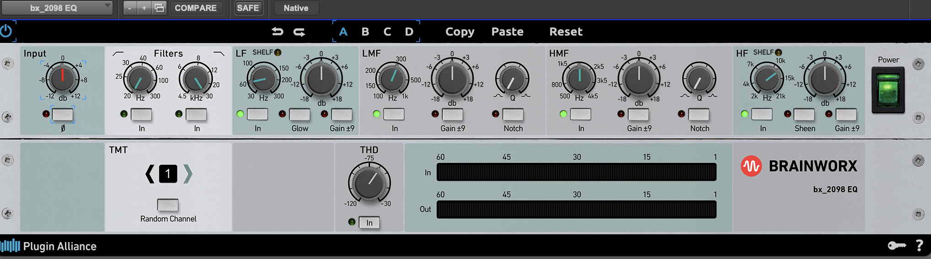931x259 pixels.
Task: Click the plugin power bypass icon
Action: click(x=6, y=31)
